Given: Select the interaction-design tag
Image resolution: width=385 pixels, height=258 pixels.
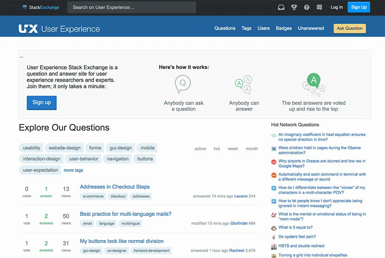Looking at the screenshot, I should click(x=41, y=159).
